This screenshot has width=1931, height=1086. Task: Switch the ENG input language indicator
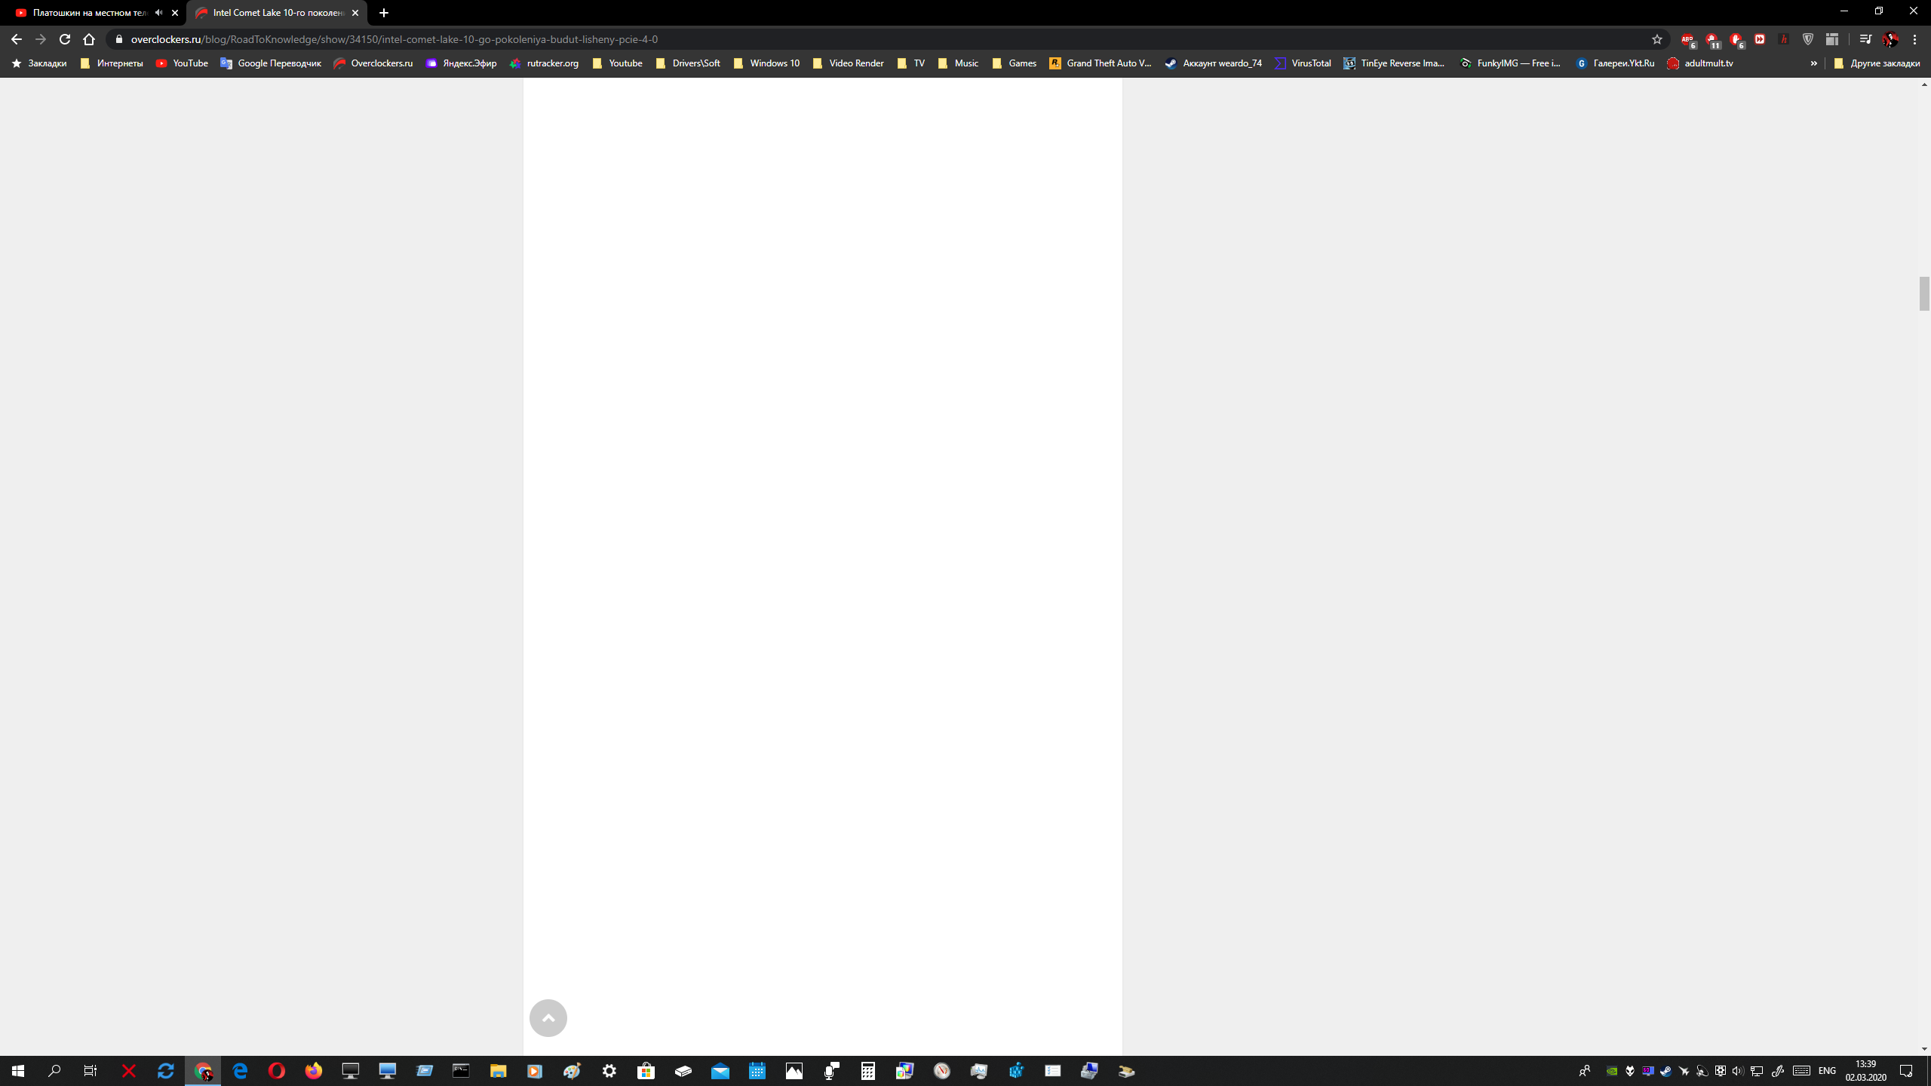click(1827, 1071)
